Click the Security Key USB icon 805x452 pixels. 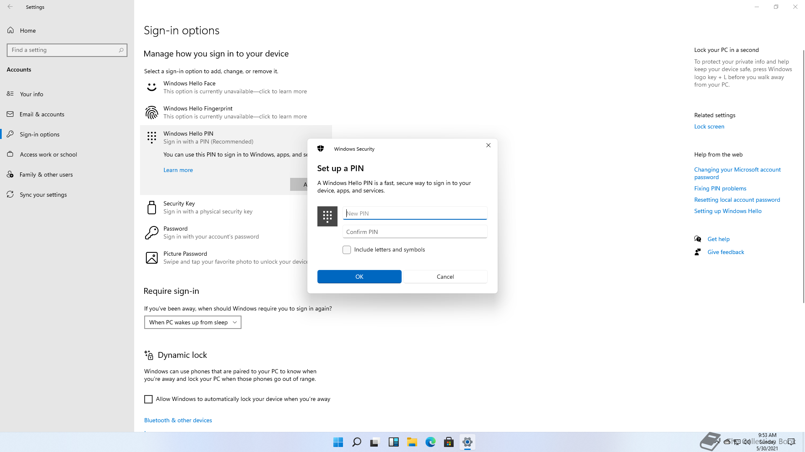pyautogui.click(x=152, y=208)
